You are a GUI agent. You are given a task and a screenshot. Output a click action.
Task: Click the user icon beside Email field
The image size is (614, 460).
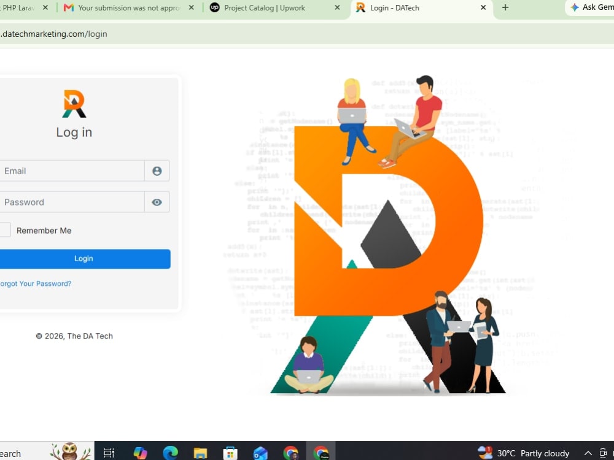point(157,171)
